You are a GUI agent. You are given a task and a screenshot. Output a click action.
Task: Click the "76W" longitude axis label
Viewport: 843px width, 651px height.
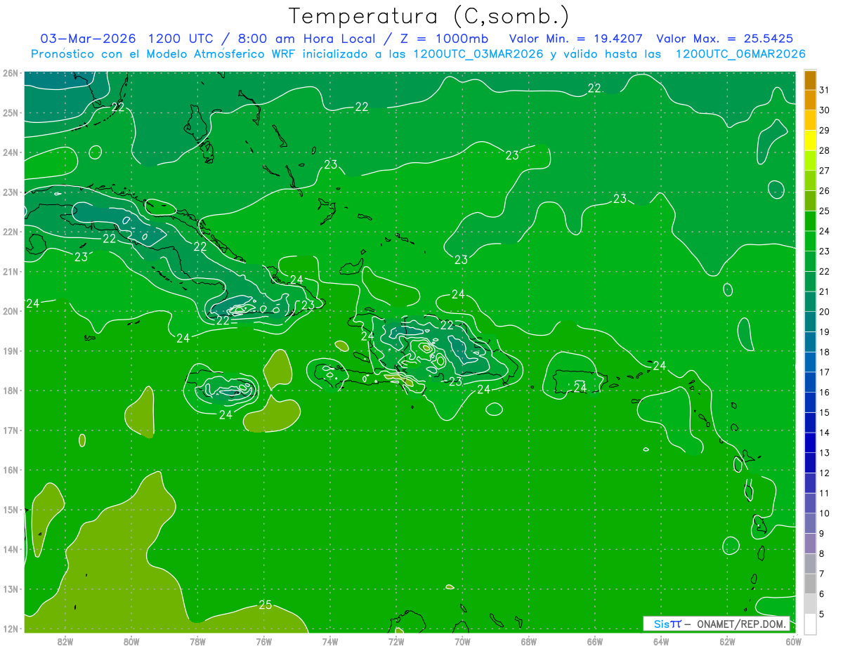263,640
